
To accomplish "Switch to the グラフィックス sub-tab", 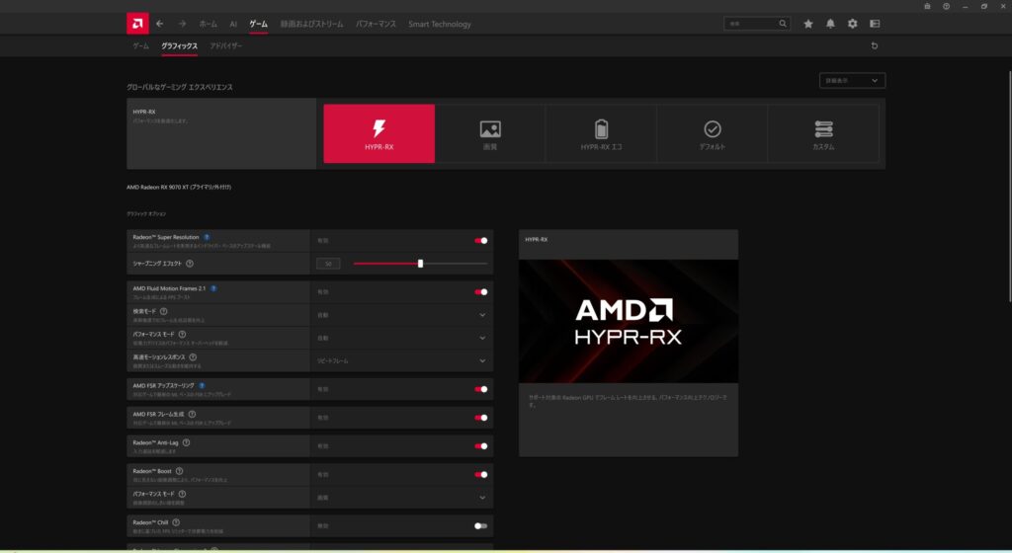I will (180, 45).
